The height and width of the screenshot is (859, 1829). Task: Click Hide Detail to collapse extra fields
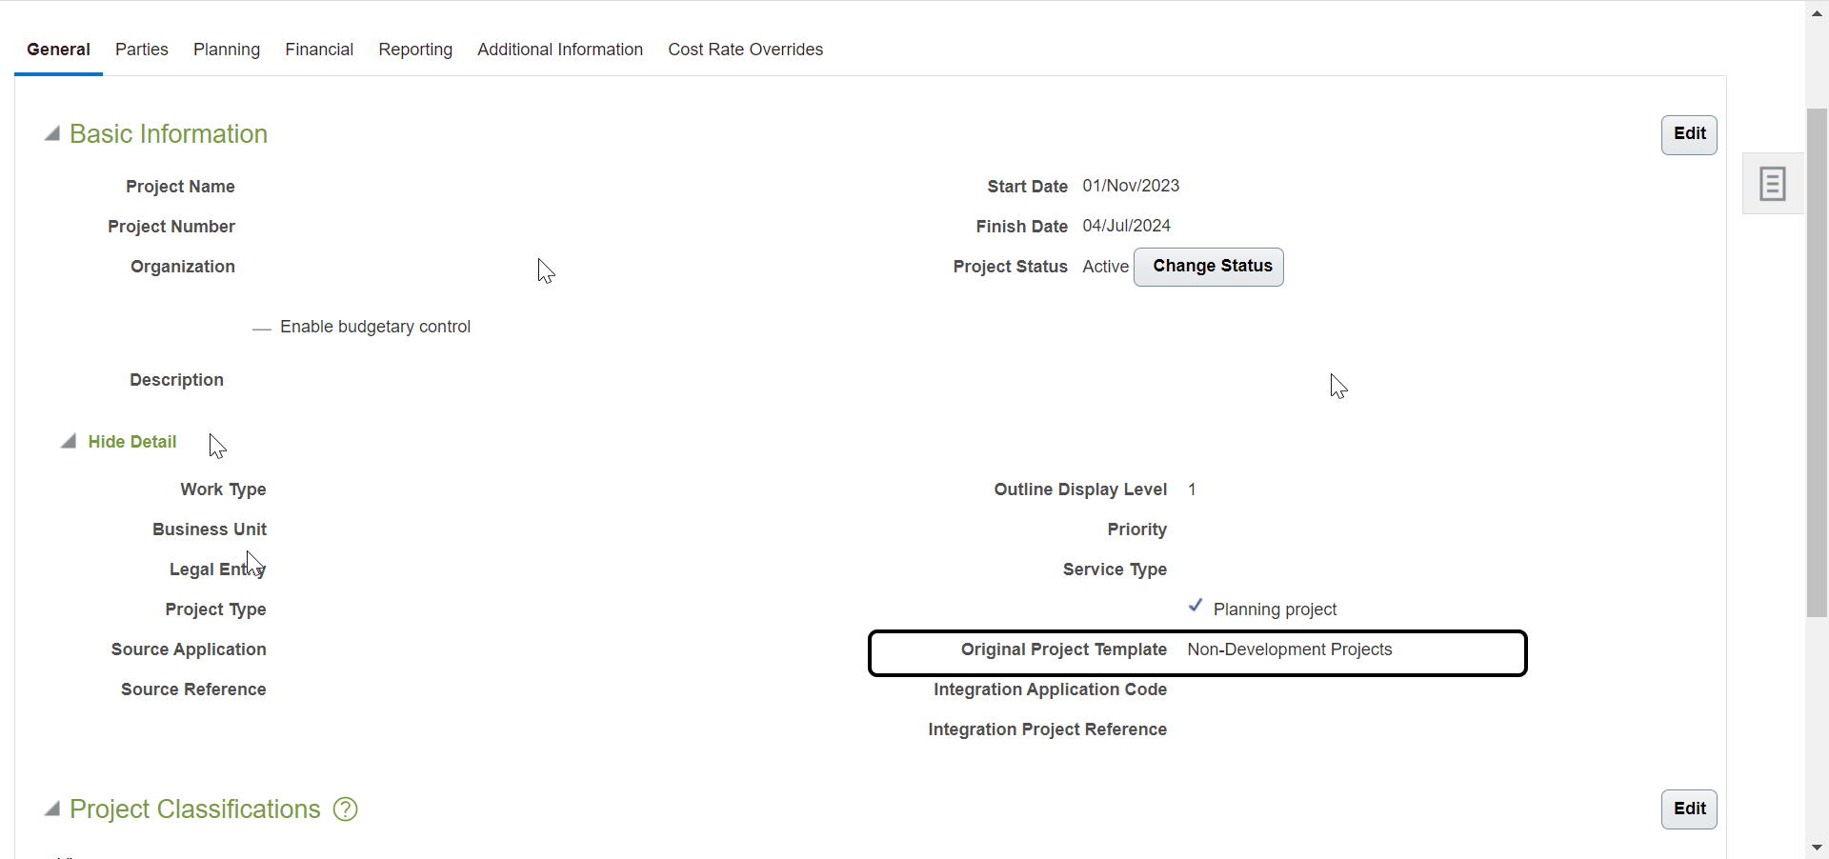[x=131, y=442]
